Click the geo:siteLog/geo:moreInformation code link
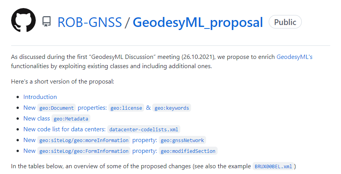 click(x=84, y=140)
